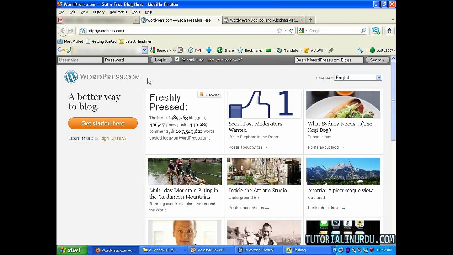
Task: Open the search engine selector dropdown
Action: pos(306,31)
